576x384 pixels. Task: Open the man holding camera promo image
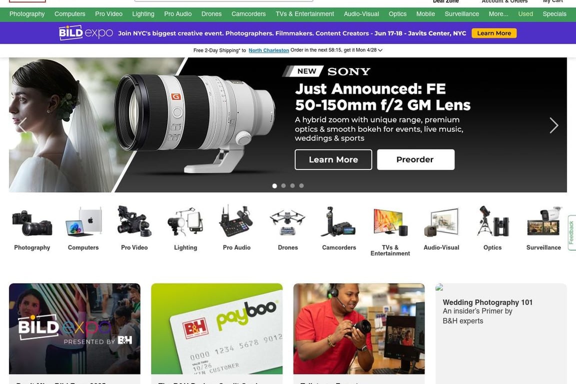(359, 328)
